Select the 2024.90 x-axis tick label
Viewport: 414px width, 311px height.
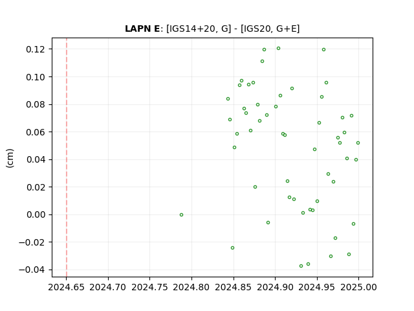[275, 287]
